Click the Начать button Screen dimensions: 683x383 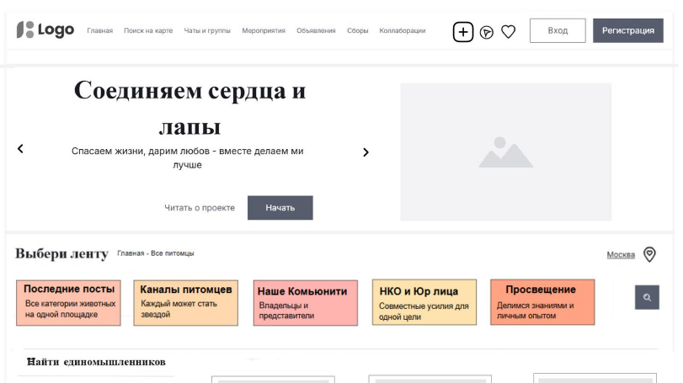click(280, 208)
